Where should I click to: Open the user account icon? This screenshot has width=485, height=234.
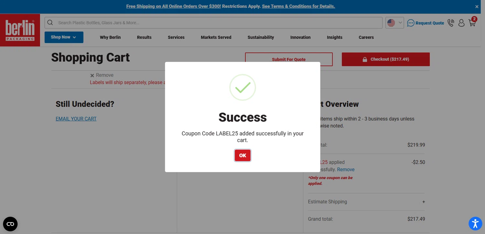tap(461, 23)
